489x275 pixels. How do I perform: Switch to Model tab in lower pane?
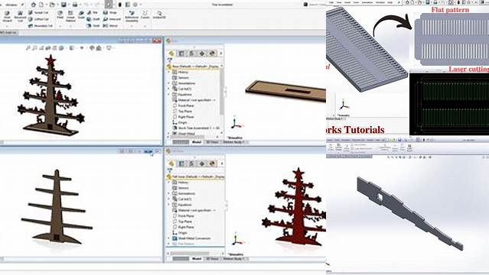tap(197, 258)
